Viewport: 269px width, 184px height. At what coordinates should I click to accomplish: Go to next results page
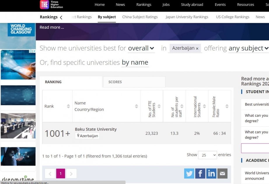pyautogui.click(x=71, y=173)
